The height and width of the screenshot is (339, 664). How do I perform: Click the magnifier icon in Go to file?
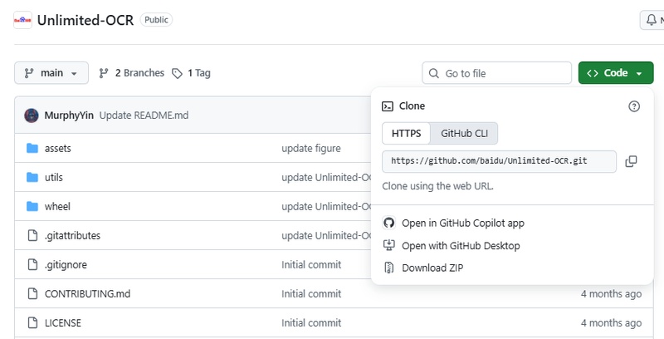point(433,73)
